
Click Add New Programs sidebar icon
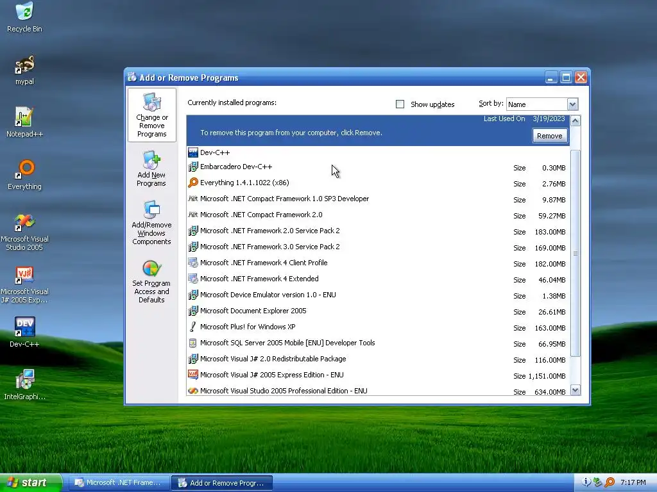pyautogui.click(x=151, y=169)
